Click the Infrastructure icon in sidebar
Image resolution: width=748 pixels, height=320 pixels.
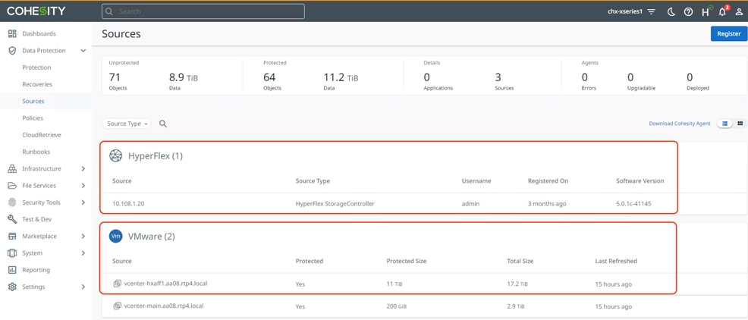pyautogui.click(x=12, y=169)
